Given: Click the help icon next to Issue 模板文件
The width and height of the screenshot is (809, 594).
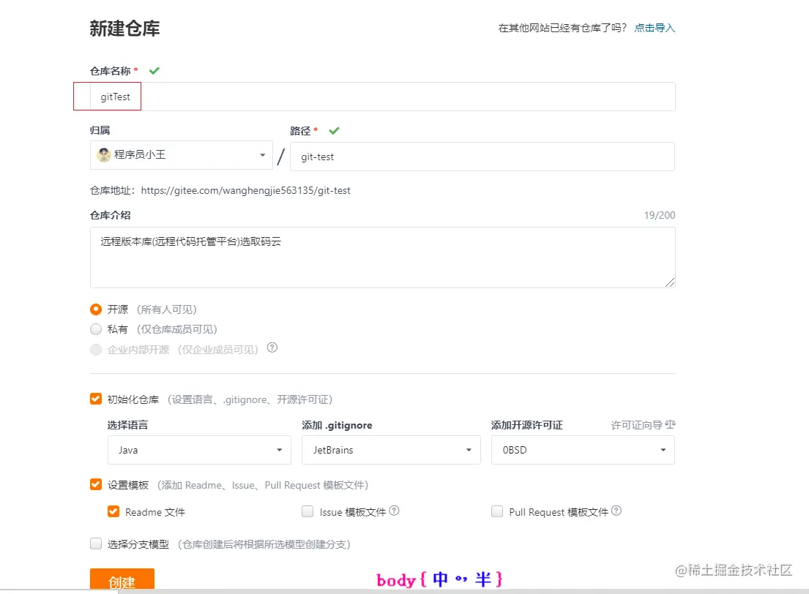Looking at the screenshot, I should click(394, 511).
